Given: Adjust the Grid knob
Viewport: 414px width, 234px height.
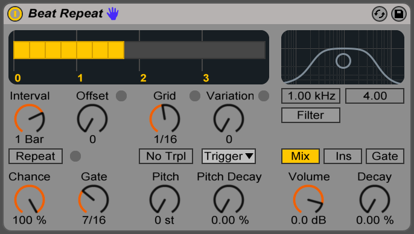Looking at the screenshot, I should (x=165, y=118).
